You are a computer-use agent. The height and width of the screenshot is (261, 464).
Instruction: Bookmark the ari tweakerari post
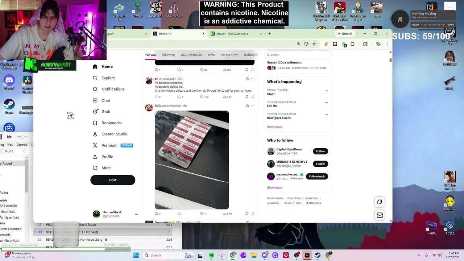point(246,97)
